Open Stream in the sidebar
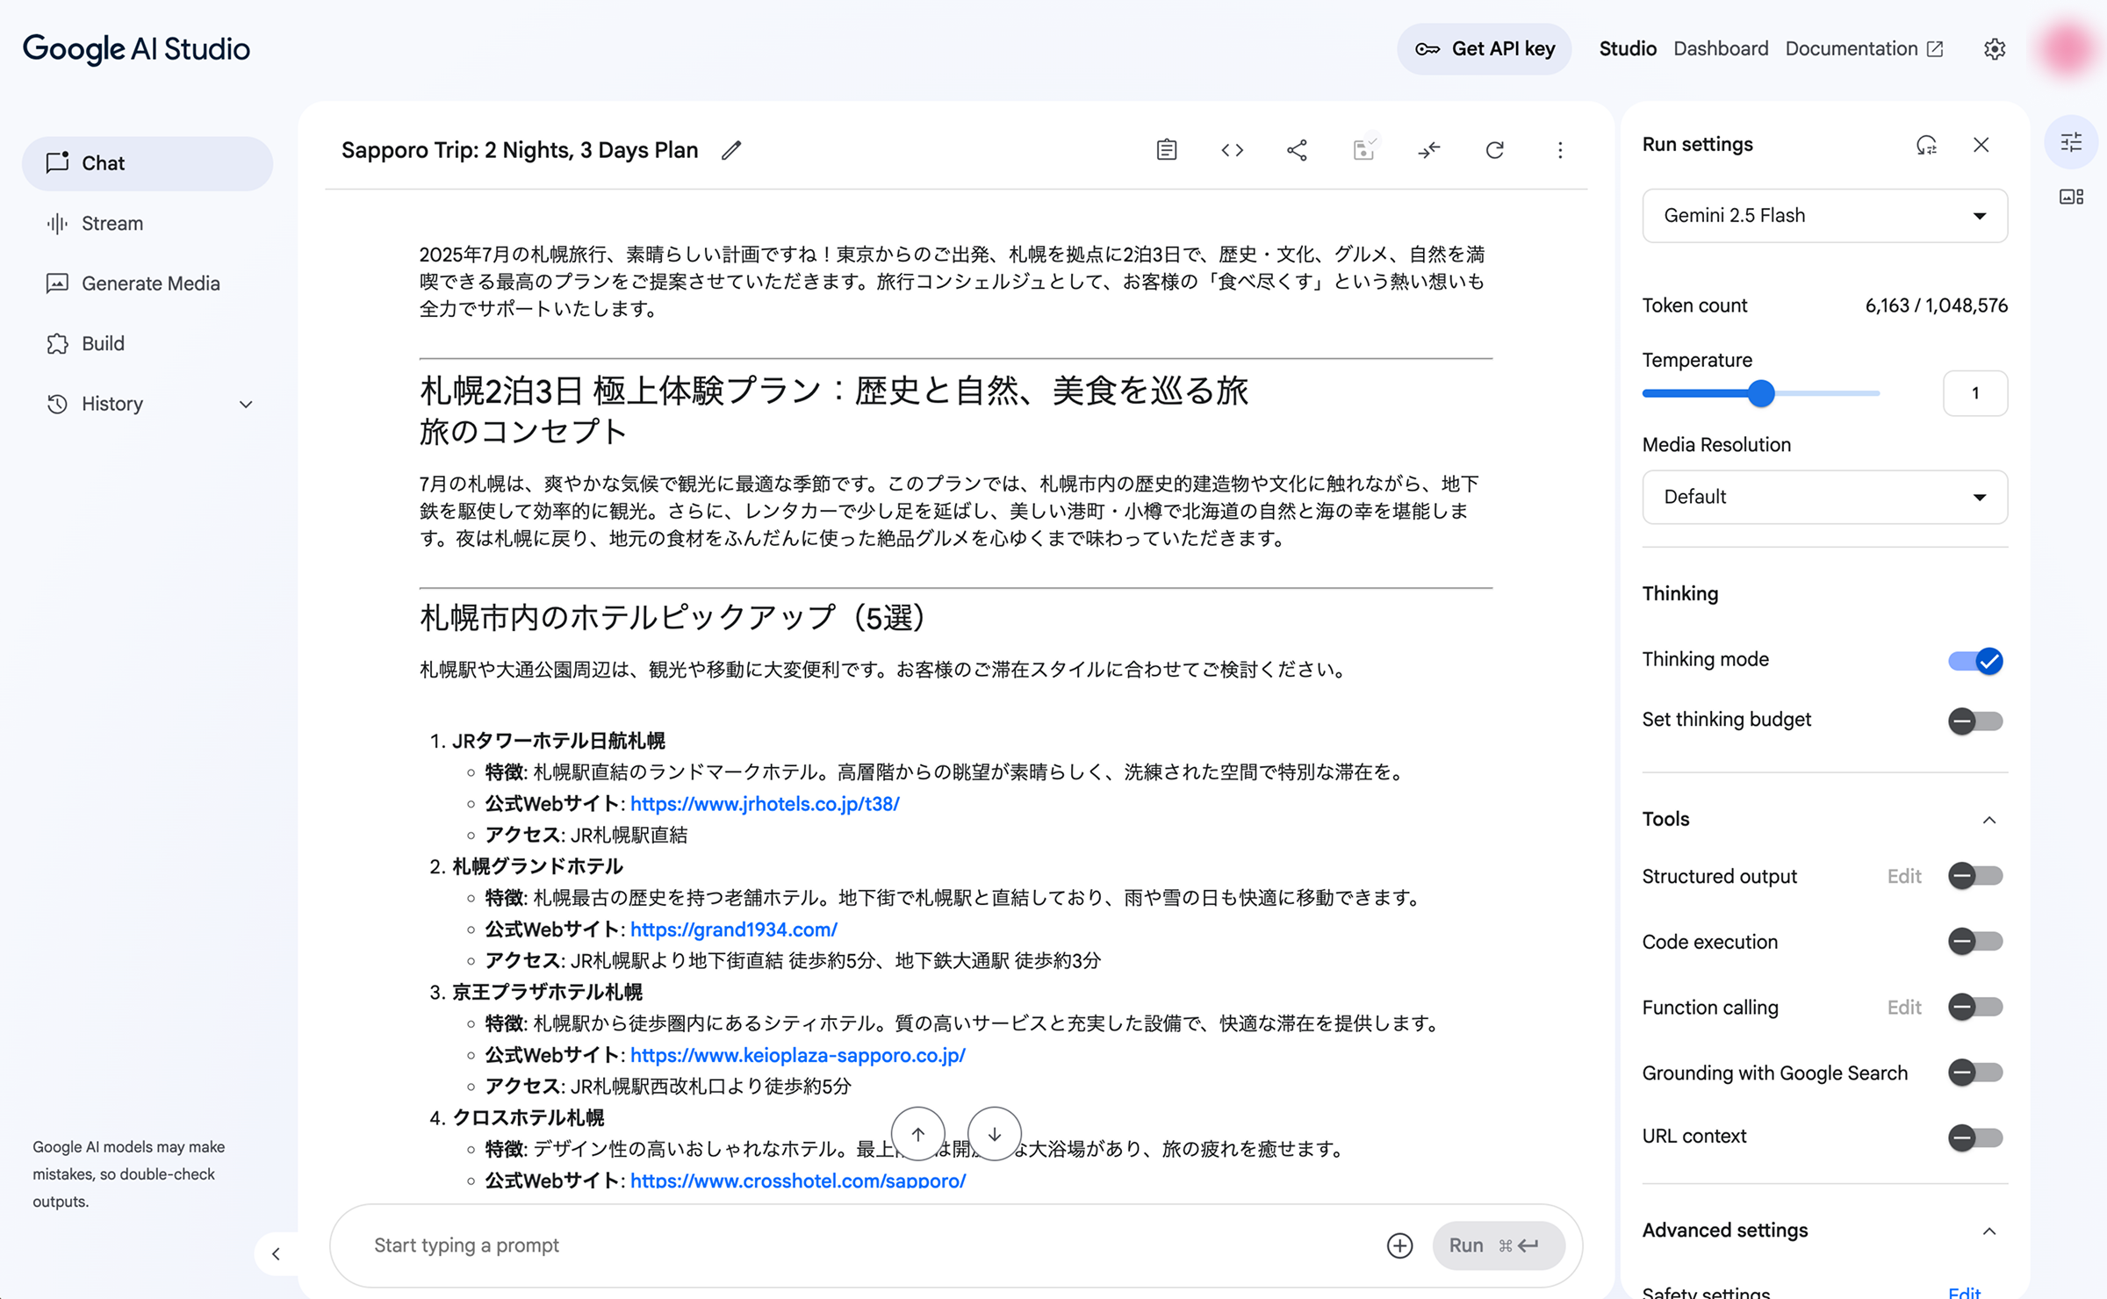 pyautogui.click(x=147, y=223)
